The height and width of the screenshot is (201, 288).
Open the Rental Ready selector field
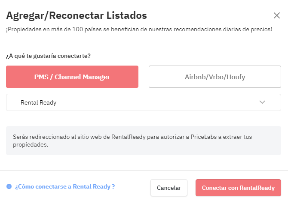[x=144, y=102]
